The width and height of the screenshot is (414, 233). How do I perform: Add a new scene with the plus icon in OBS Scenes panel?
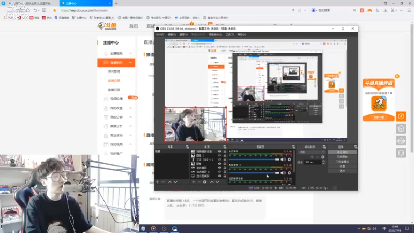[157, 182]
